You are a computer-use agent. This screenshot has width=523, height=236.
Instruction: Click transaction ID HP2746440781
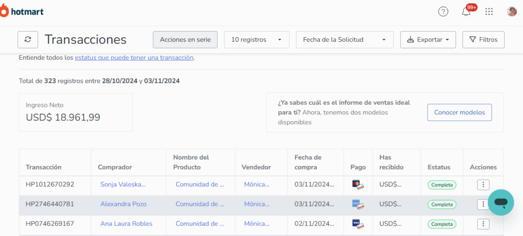coord(50,204)
